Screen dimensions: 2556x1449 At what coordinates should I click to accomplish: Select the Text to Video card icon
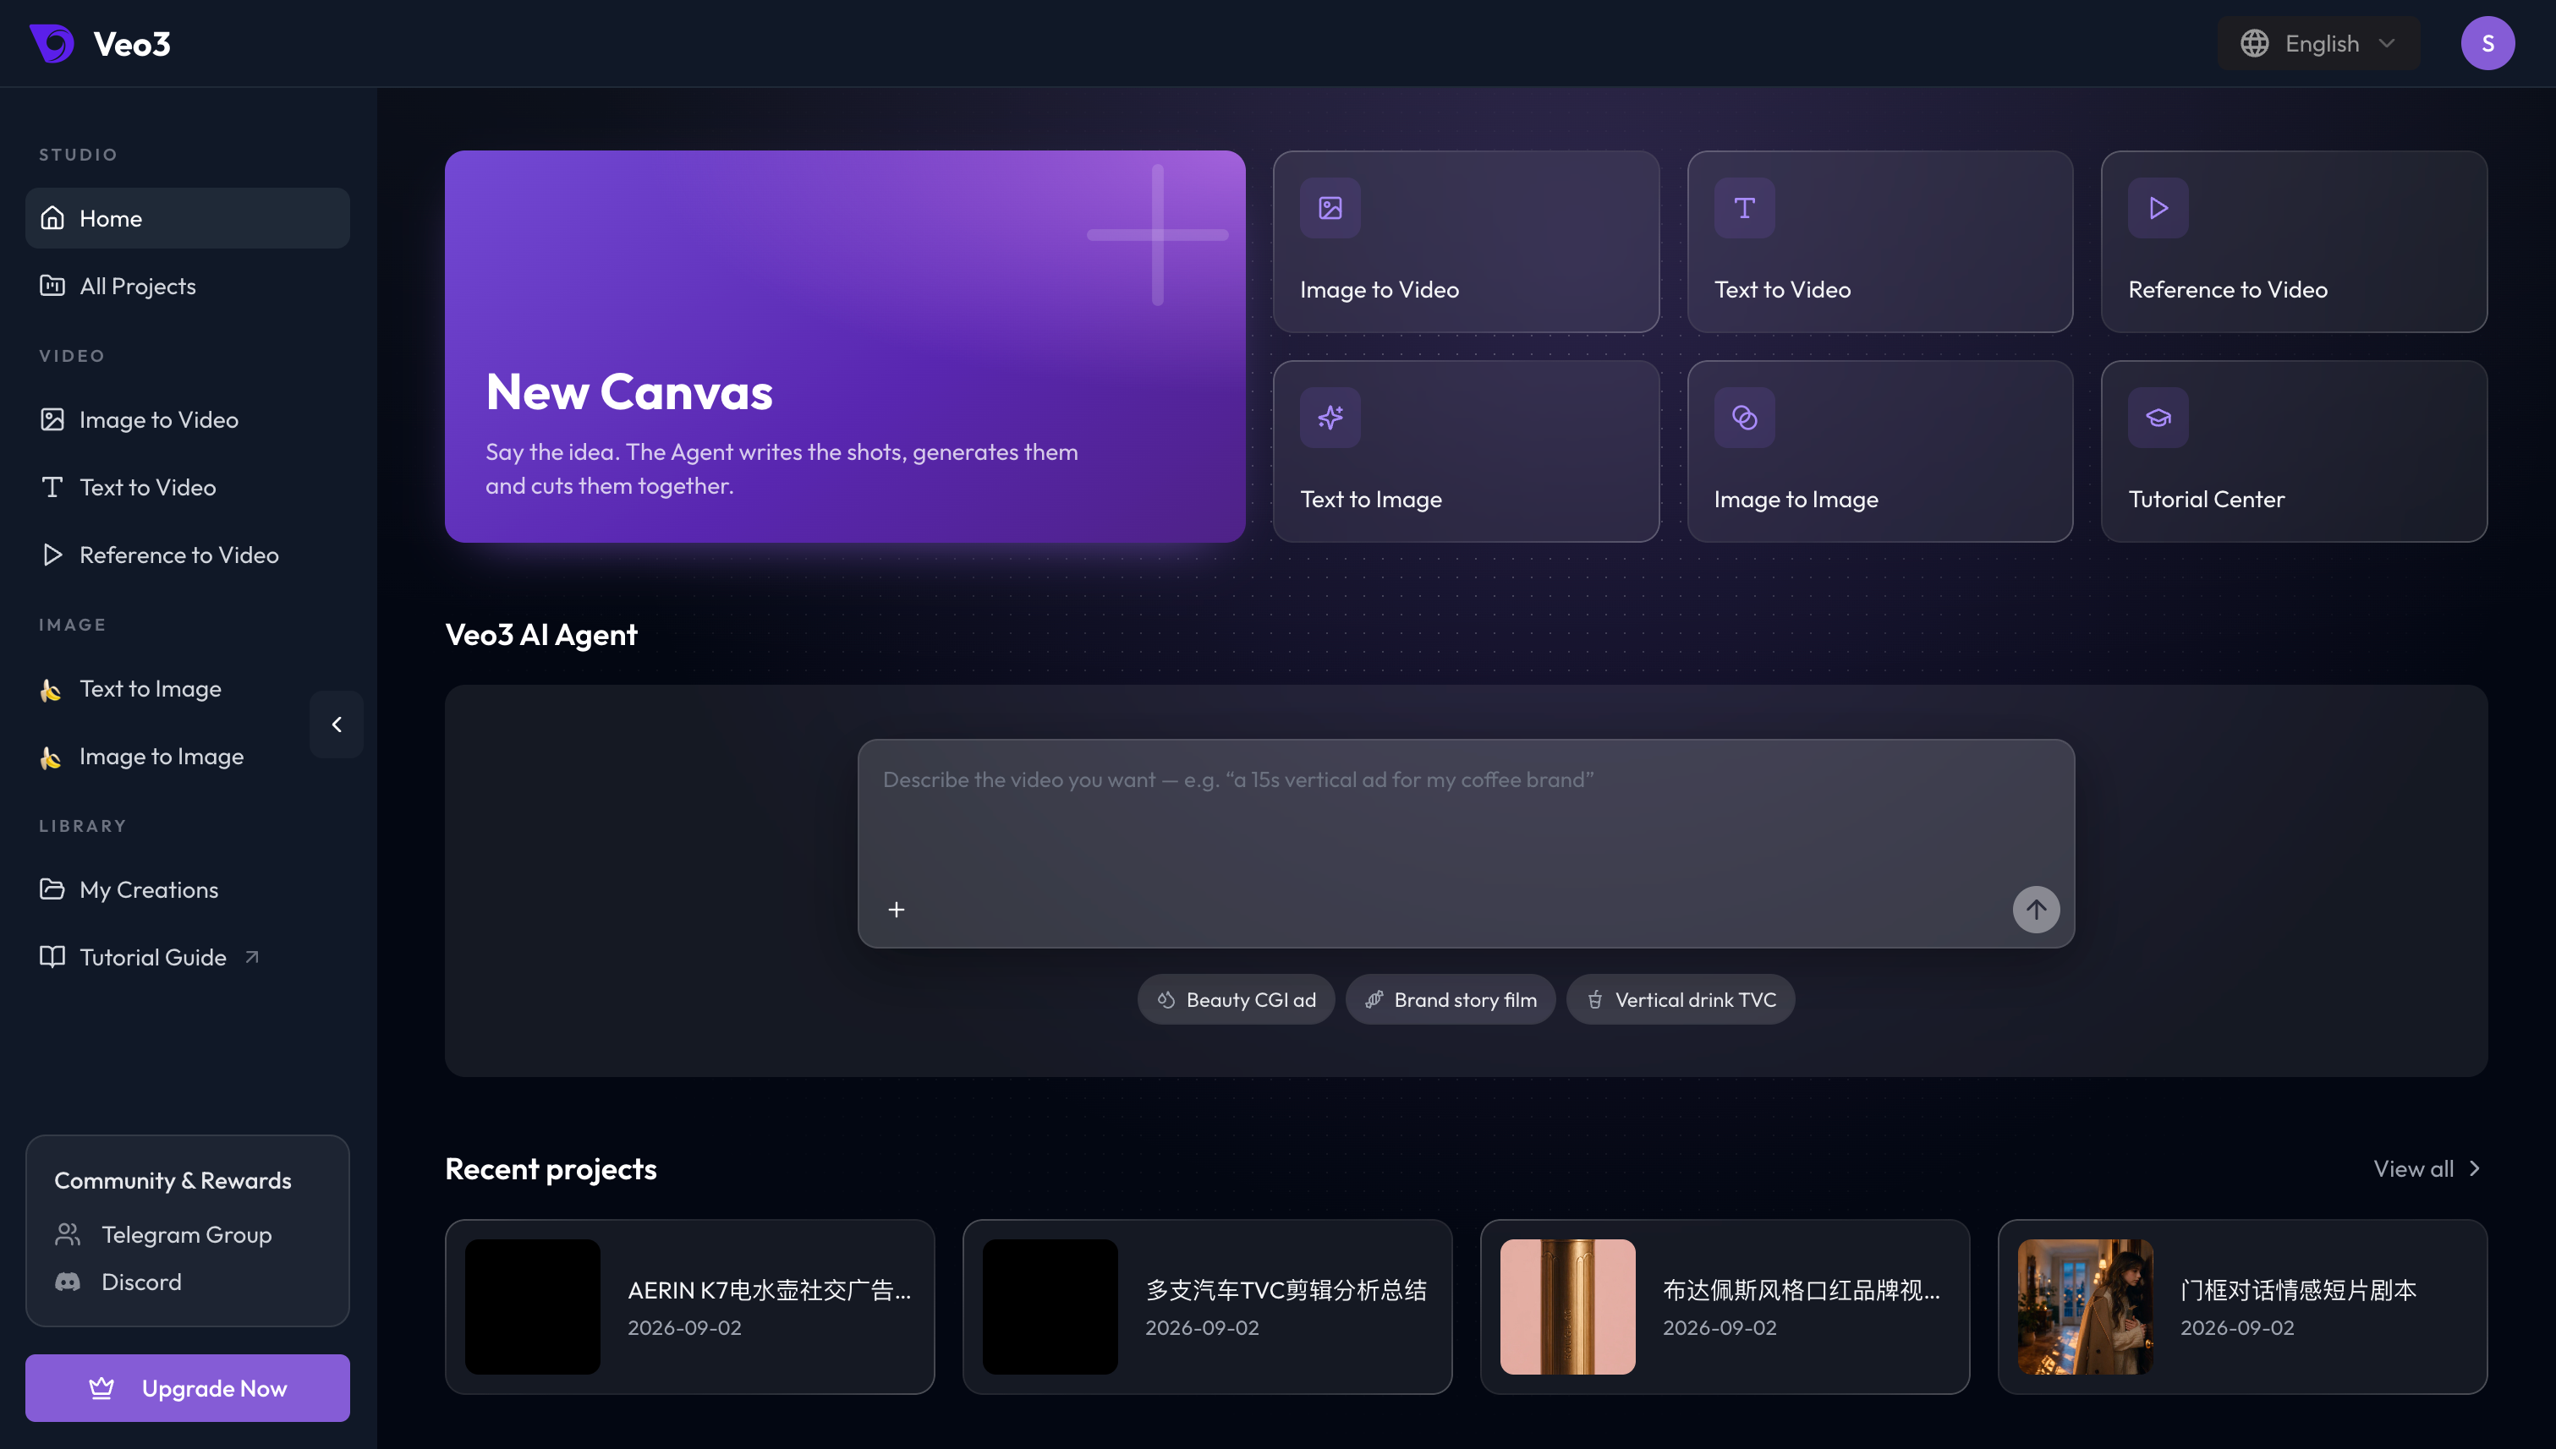1743,208
